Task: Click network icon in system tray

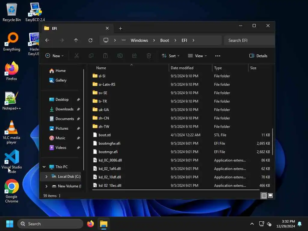Action: pyautogui.click(x=261, y=224)
